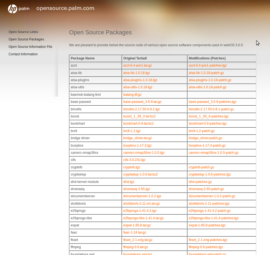Screen dimensions: 270x255
Task: Download acct-6.4-pre1.tar.gz
Action: click(x=137, y=65)
